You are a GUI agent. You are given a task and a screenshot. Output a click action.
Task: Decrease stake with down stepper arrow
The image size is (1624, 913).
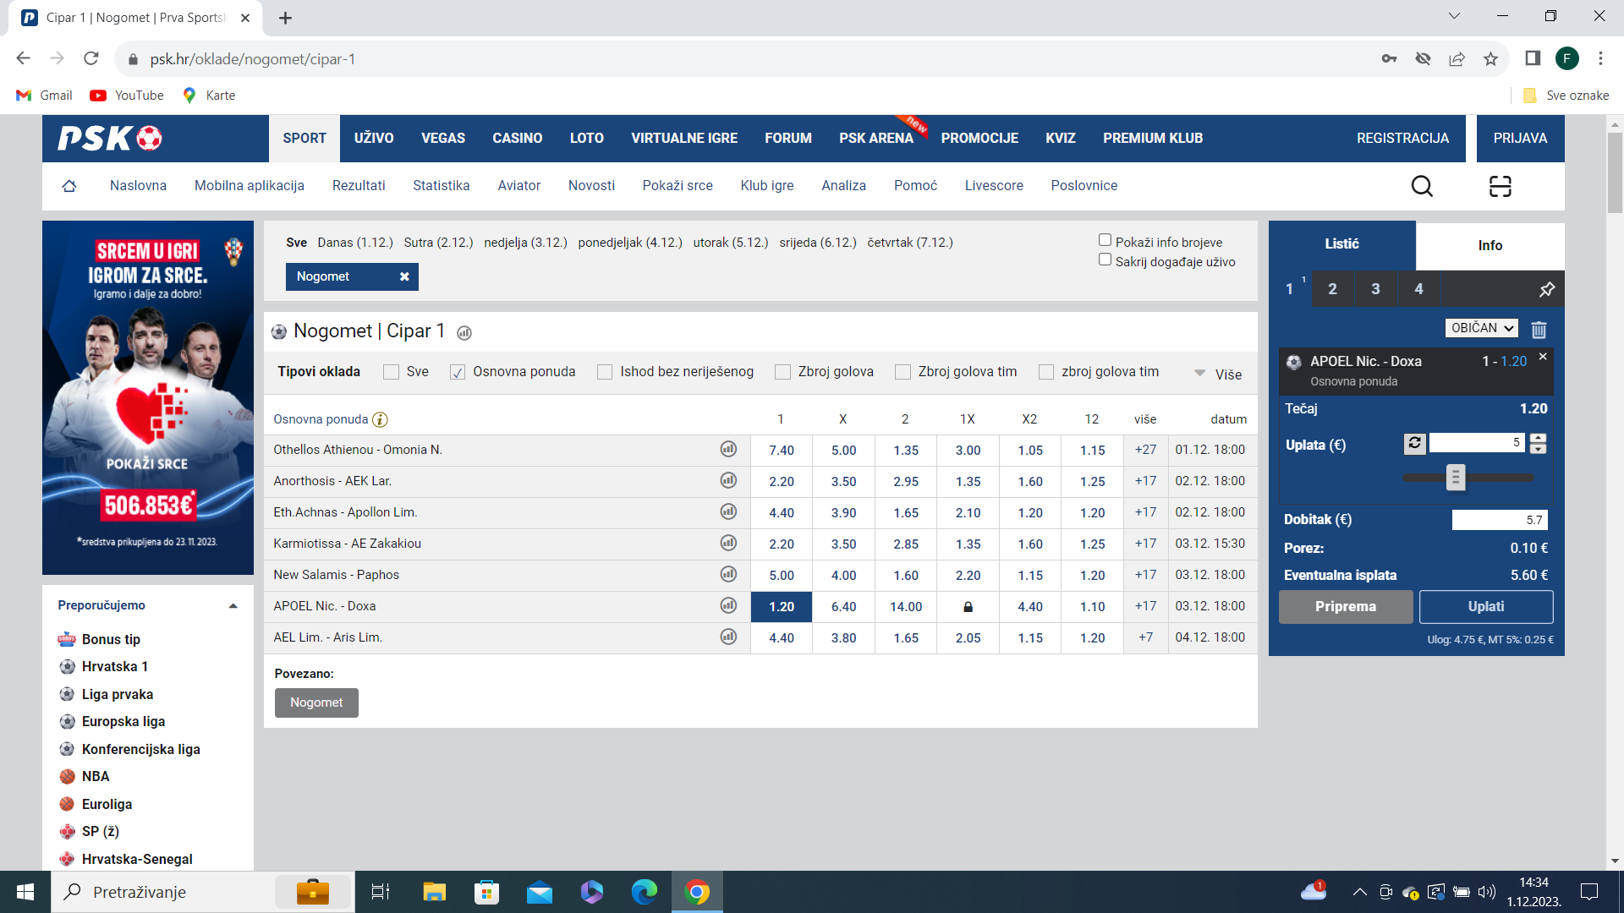(1538, 449)
